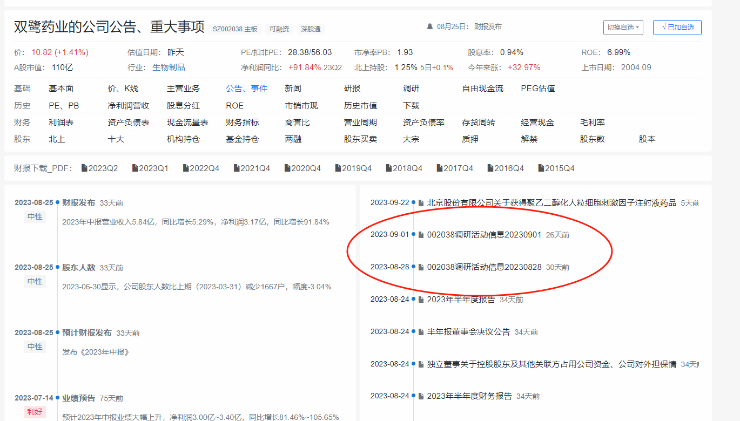Open 北上 shareholder page
Screen dimensions: 740x421
(57, 139)
